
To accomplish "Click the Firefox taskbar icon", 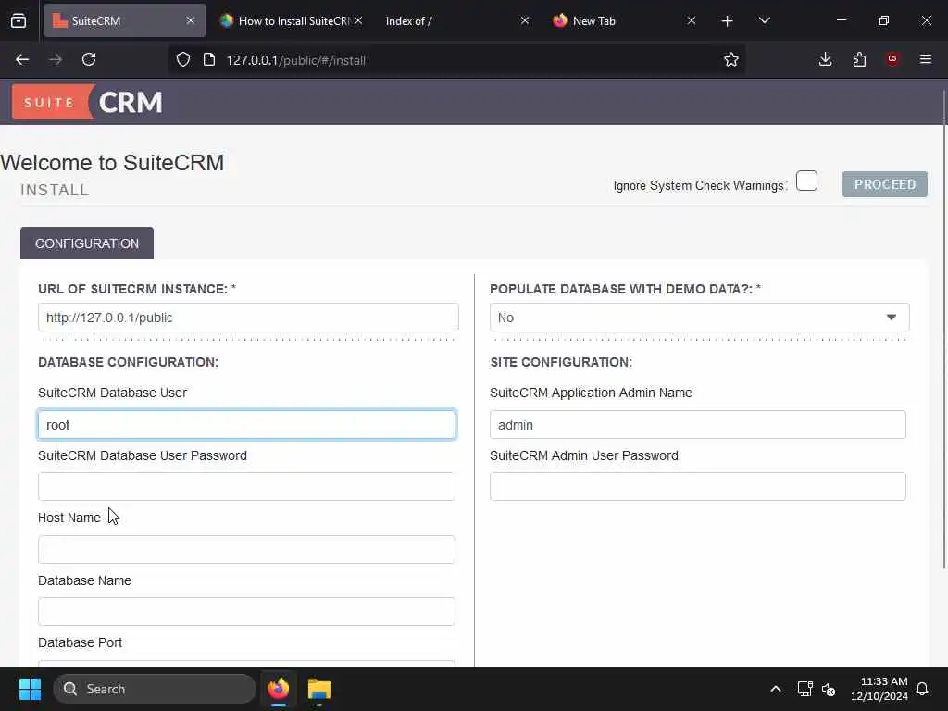I will click(x=279, y=689).
